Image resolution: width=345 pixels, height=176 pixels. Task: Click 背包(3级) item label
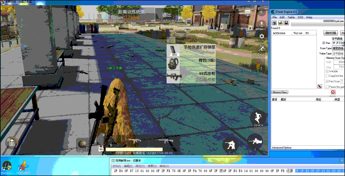[x=207, y=60]
